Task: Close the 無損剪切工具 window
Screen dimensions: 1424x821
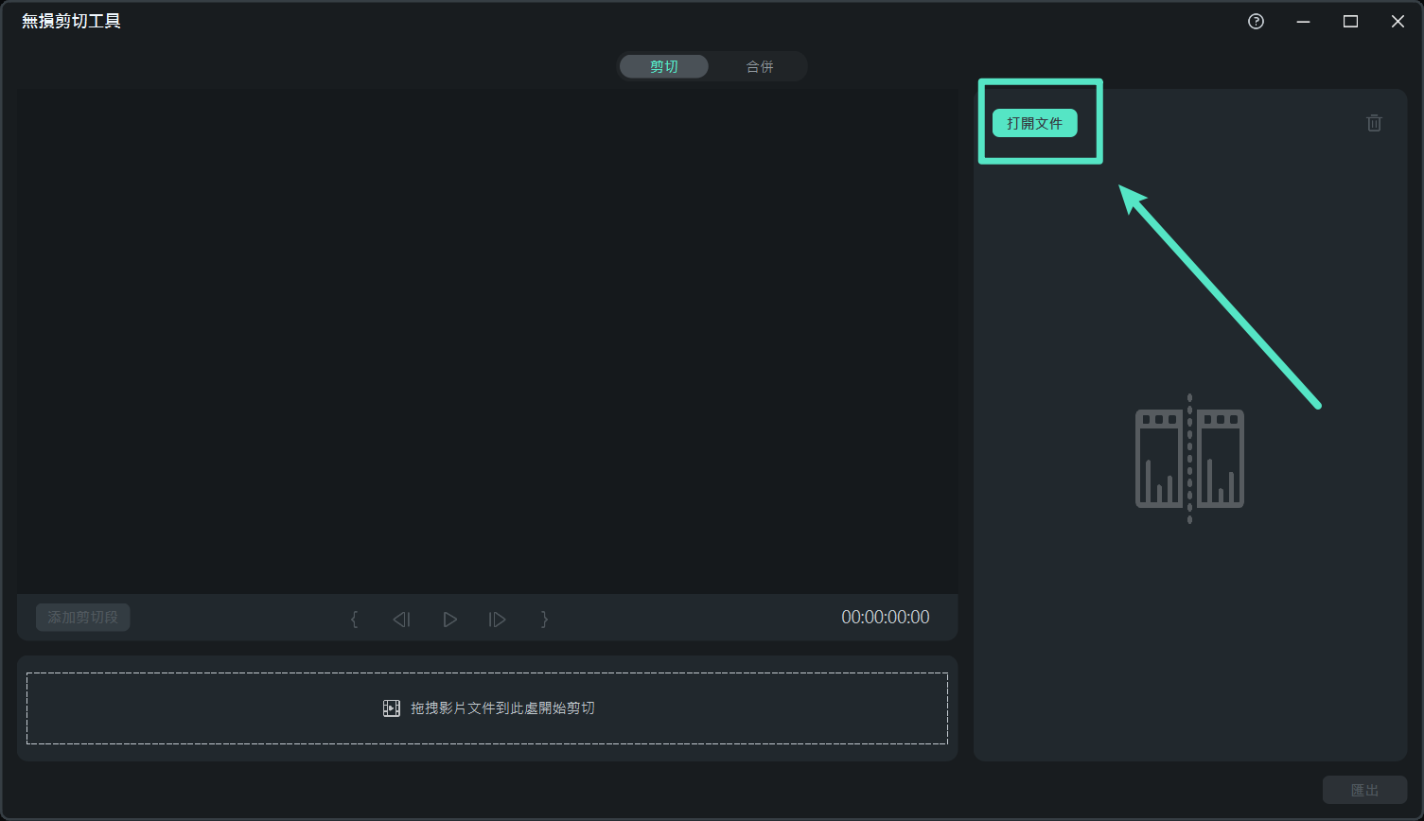Action: 1398,22
